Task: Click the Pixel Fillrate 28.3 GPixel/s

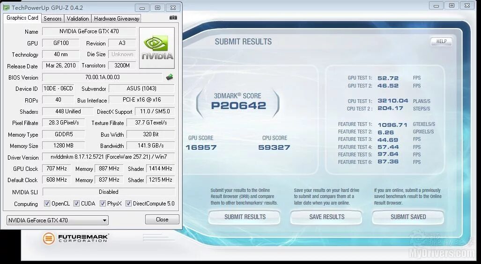Action: (x=64, y=123)
